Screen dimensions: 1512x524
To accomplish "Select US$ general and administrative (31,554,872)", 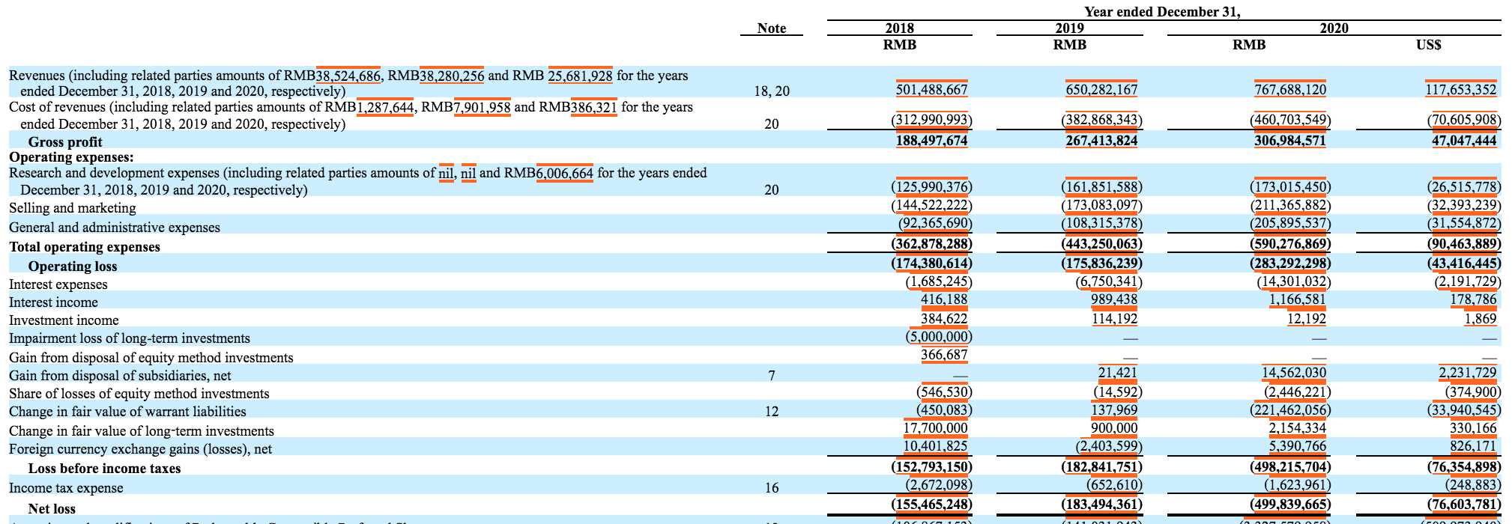I will coord(1463,224).
